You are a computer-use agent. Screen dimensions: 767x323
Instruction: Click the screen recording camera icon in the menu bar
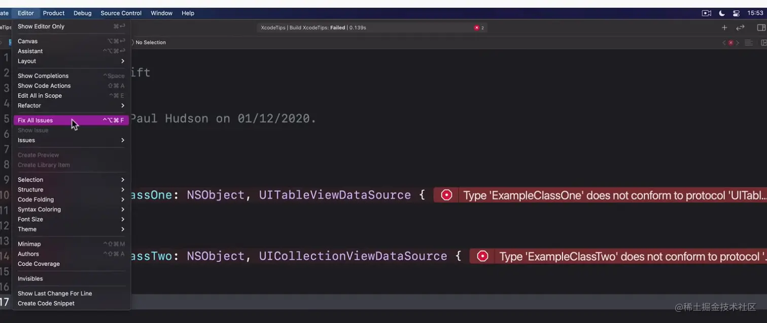(x=706, y=13)
